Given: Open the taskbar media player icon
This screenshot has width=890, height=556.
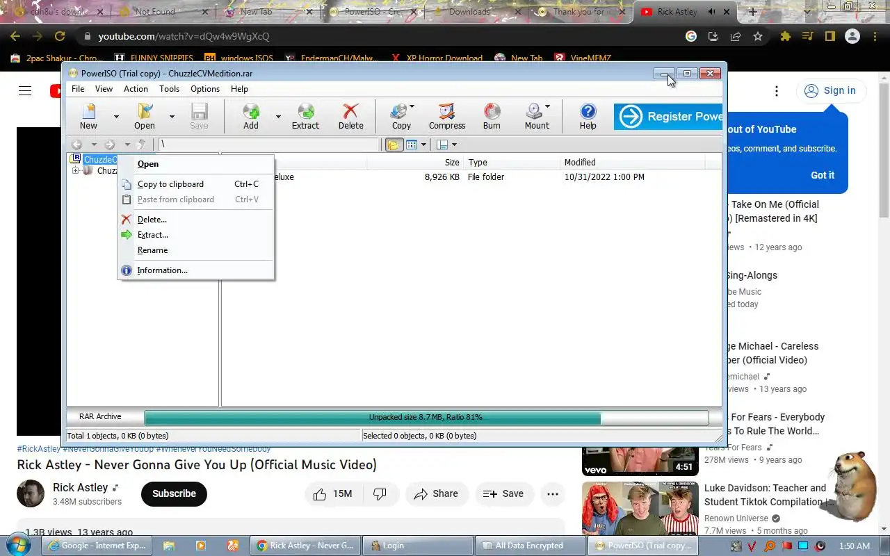Looking at the screenshot, I should [x=201, y=546].
